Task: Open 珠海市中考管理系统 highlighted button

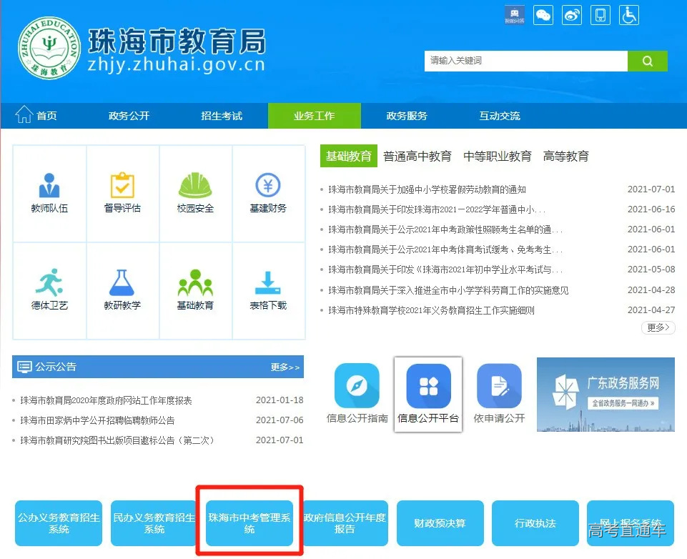Action: point(249,523)
